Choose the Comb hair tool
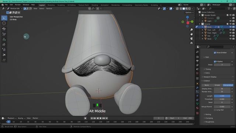The image size is (236, 133). point(4,29)
